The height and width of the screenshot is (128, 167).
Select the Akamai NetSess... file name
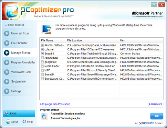[x=55, y=45]
